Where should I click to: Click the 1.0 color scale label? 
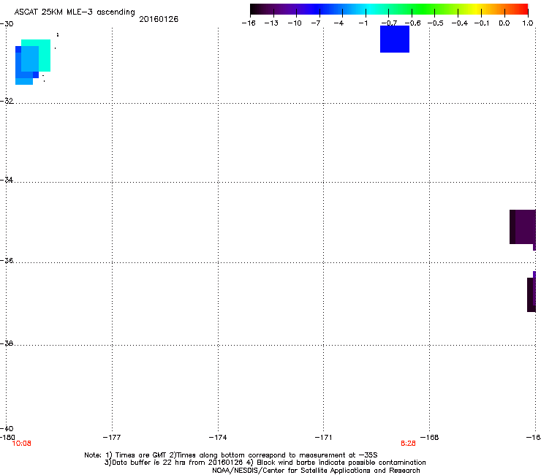528,23
